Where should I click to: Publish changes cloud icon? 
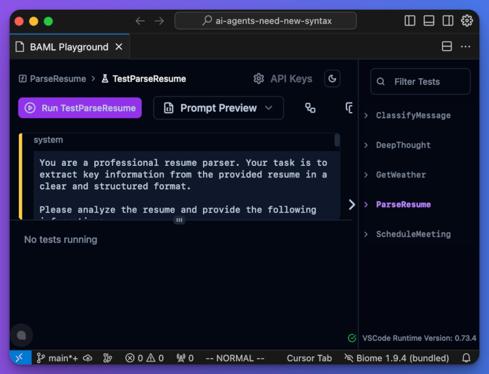click(87, 358)
